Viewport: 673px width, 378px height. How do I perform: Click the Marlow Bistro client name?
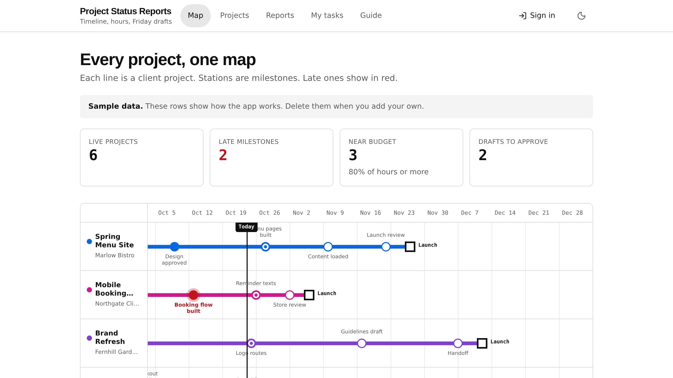tap(115, 255)
